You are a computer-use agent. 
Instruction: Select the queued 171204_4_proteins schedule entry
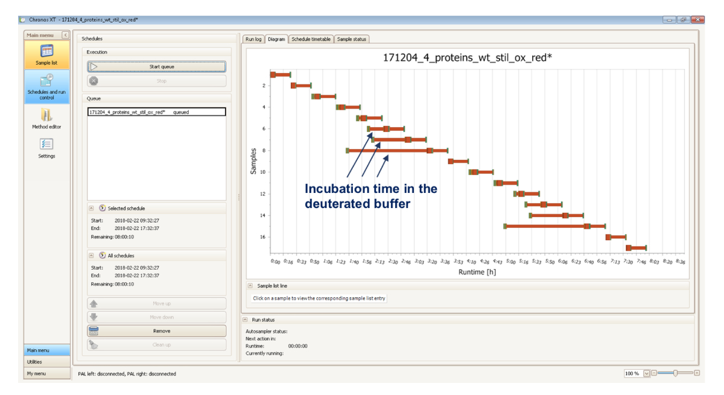[156, 112]
